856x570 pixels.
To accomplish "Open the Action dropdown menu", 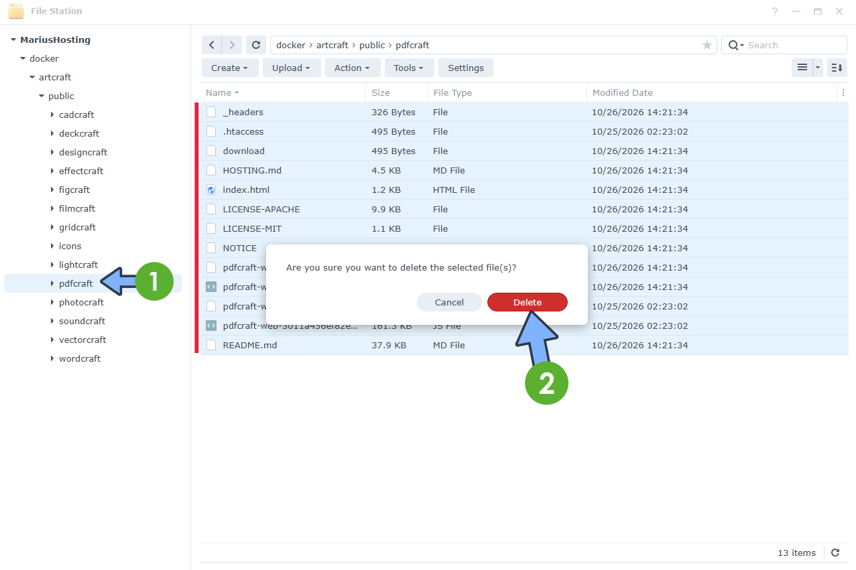I will click(x=353, y=68).
